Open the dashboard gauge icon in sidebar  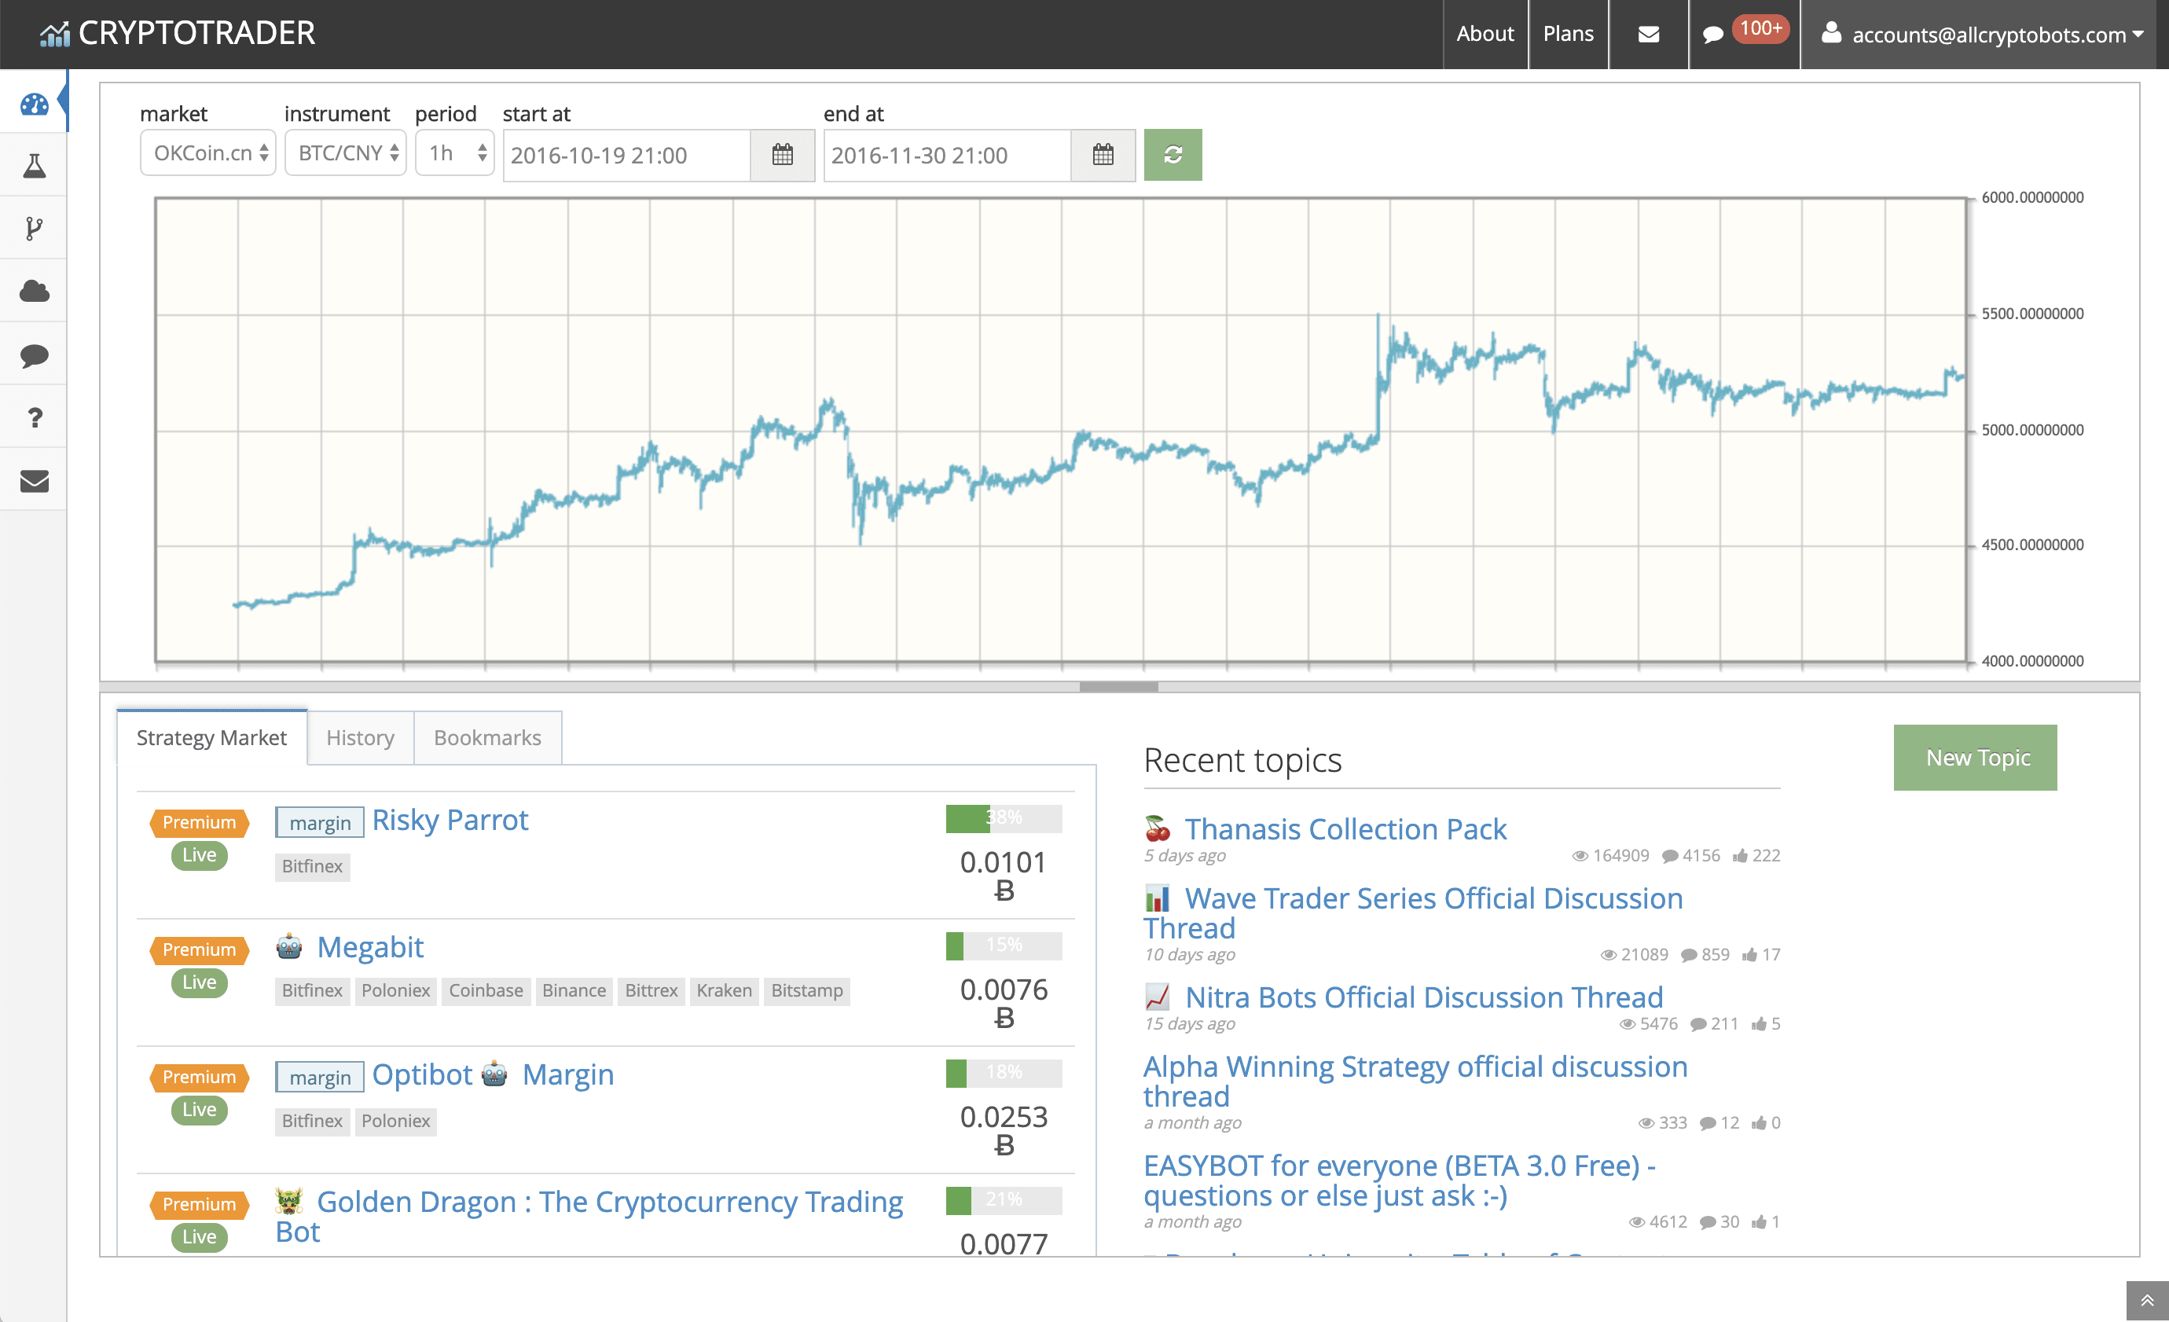coord(34,104)
